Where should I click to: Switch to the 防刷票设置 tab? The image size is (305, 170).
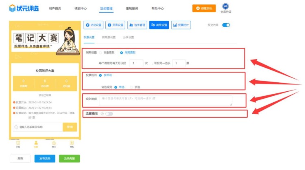[109, 37]
